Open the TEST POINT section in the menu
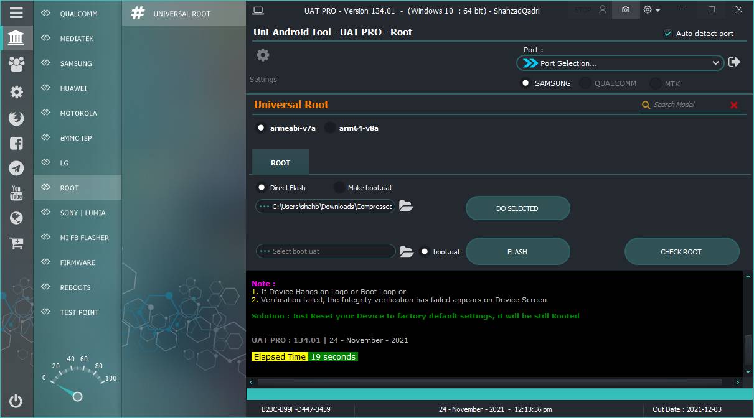This screenshot has width=754, height=418. 78,312
